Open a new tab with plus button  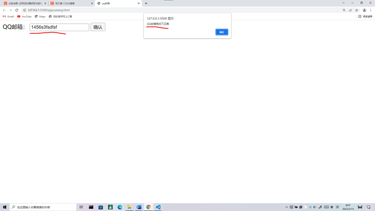point(146,3)
